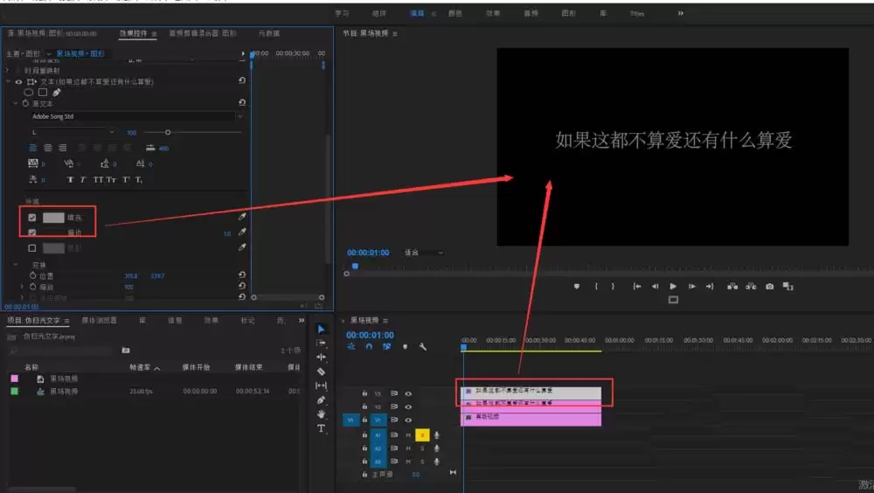Click the Export Frame camera icon

pyautogui.click(x=769, y=286)
